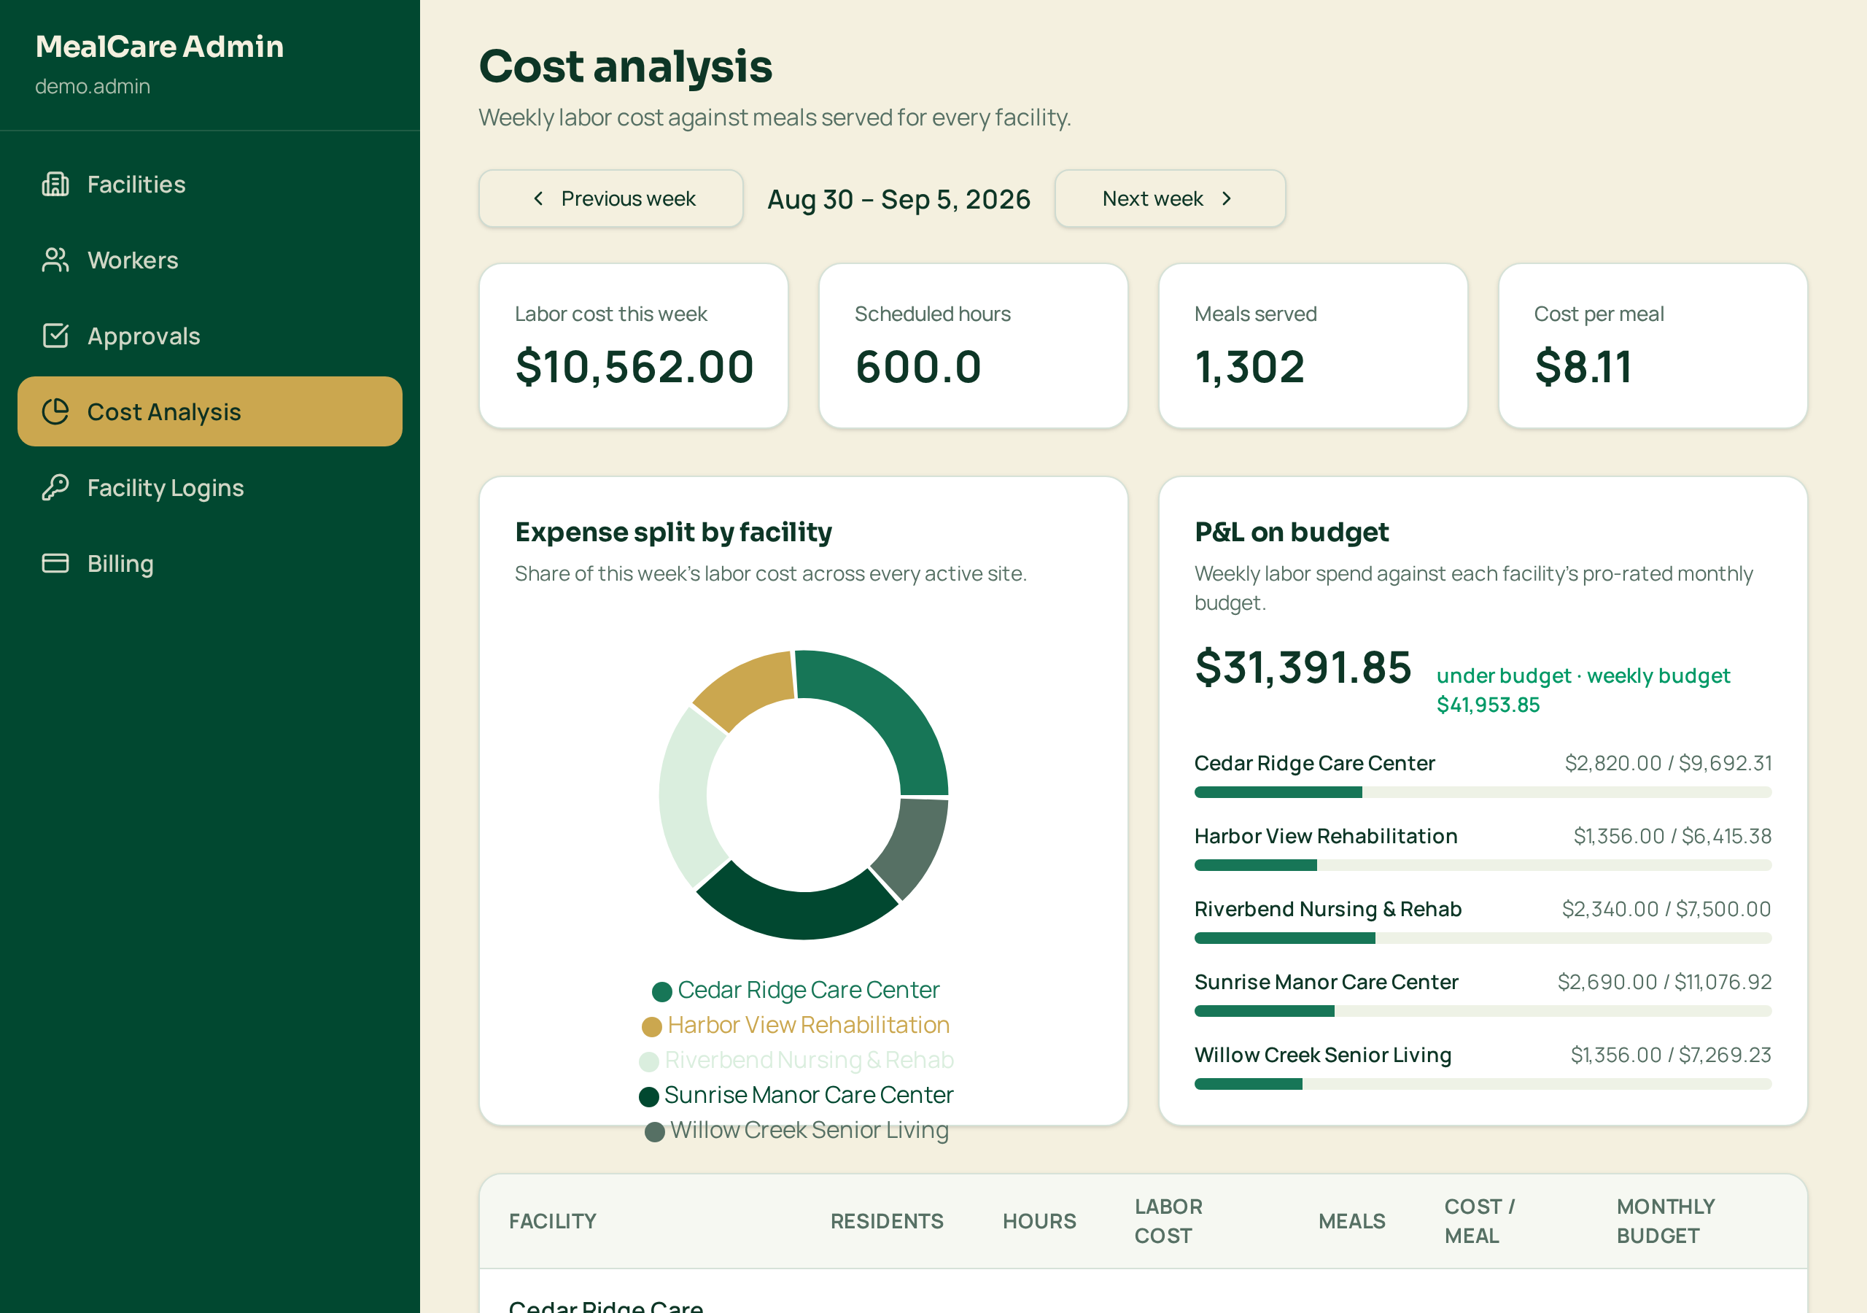The height and width of the screenshot is (1313, 1867).
Task: Go to the Approvals page
Action: (x=210, y=336)
